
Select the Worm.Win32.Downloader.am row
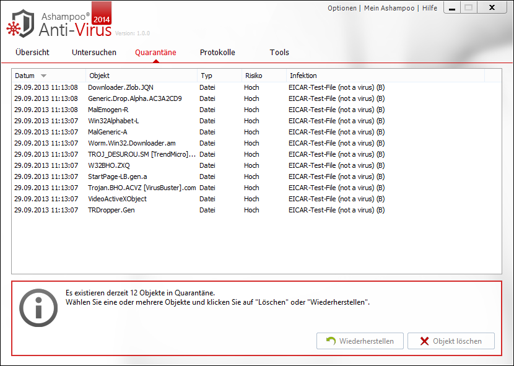tap(131, 143)
